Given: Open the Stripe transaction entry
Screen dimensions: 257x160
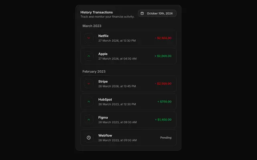Looking at the screenshot, I should [128, 84].
